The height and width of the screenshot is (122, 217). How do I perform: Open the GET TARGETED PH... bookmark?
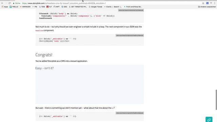[78, 7]
